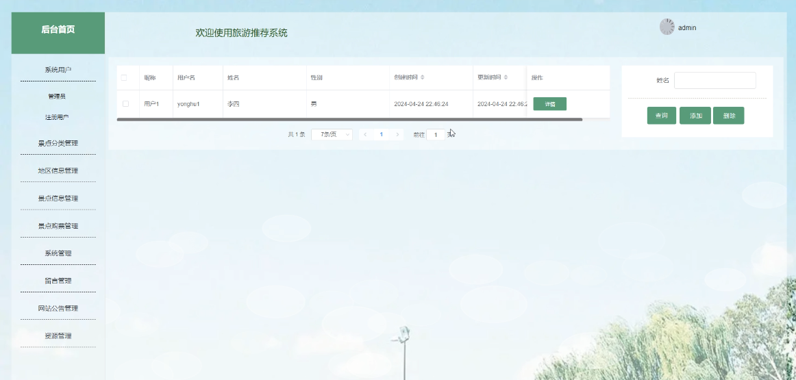Screen dimensions: 796x380
Task: Open 资源管理 section
Action: 58,336
